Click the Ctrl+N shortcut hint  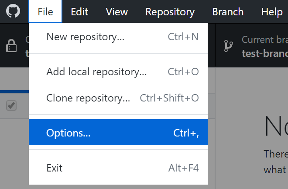pyautogui.click(x=183, y=37)
